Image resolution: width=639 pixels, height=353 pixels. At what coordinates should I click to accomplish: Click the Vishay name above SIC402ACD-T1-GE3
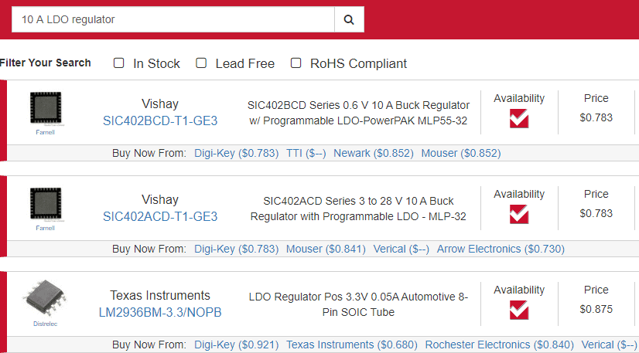pyautogui.click(x=160, y=200)
